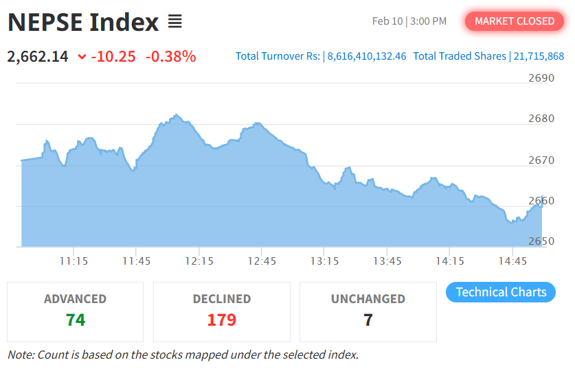Click the Feb 10 3:00 PM timestamp
Image resolution: width=575 pixels, height=371 pixels.
tap(409, 21)
